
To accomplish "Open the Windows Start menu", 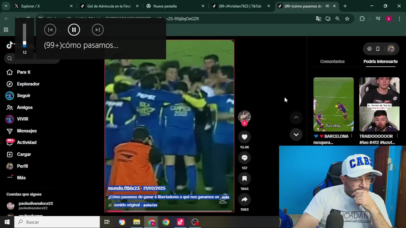I will [x=7, y=222].
